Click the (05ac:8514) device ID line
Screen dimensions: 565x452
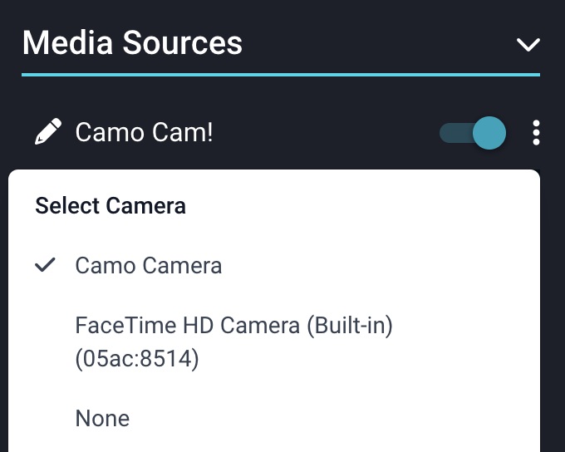coord(137,360)
